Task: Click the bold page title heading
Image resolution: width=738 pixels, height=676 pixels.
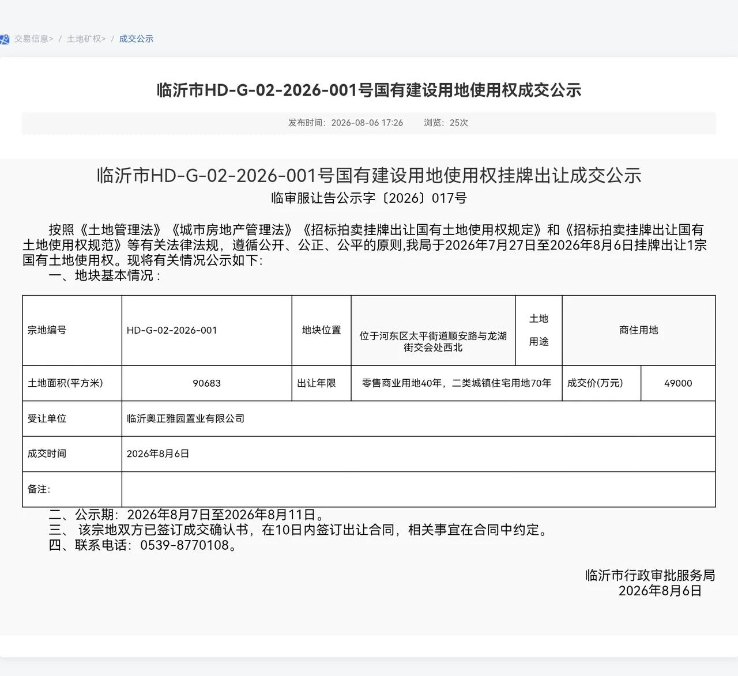Action: pos(369,90)
